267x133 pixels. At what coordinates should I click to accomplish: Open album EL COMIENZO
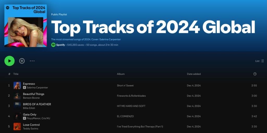pos(125,116)
